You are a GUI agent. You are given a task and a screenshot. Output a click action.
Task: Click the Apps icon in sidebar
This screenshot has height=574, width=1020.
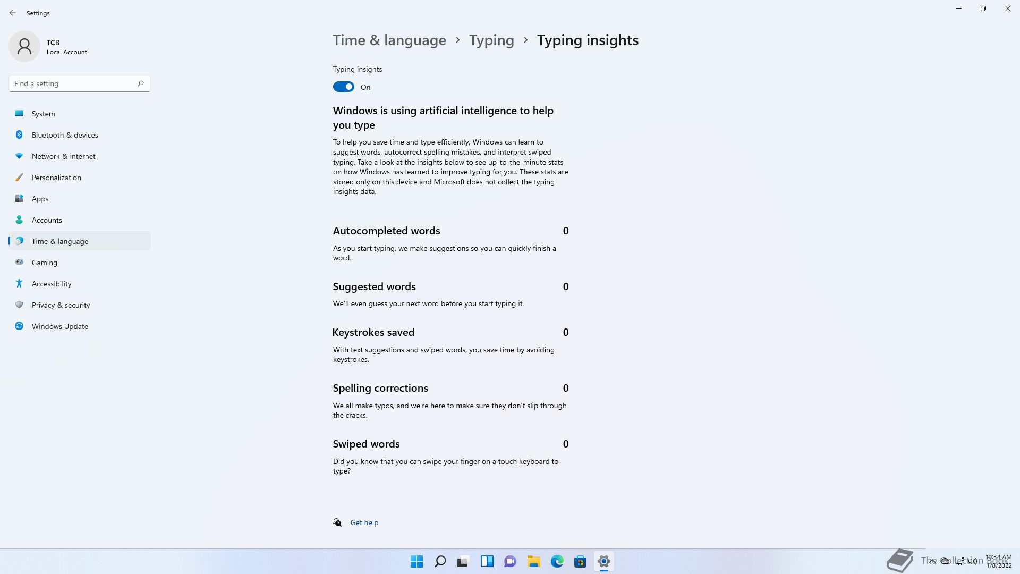(19, 198)
